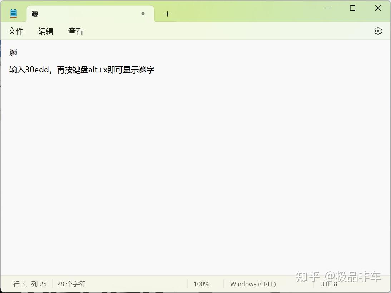Click the character count showing 28 个字符
This screenshot has width=391, height=293.
point(71,284)
